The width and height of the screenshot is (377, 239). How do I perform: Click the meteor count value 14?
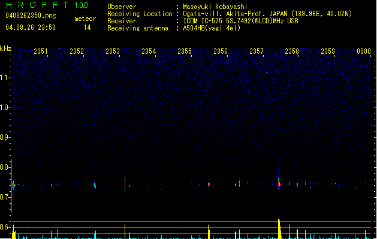pyautogui.click(x=88, y=27)
